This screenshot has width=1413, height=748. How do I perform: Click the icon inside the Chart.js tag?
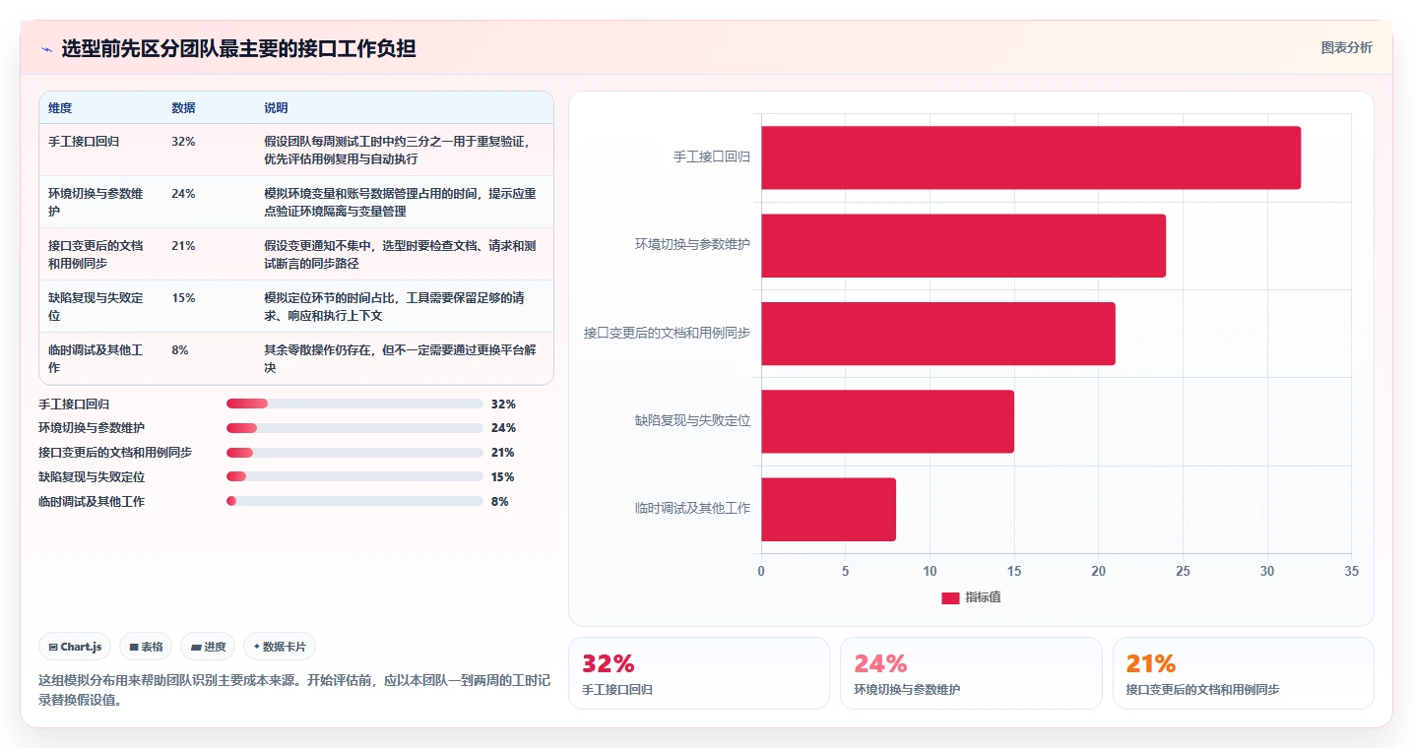53,647
